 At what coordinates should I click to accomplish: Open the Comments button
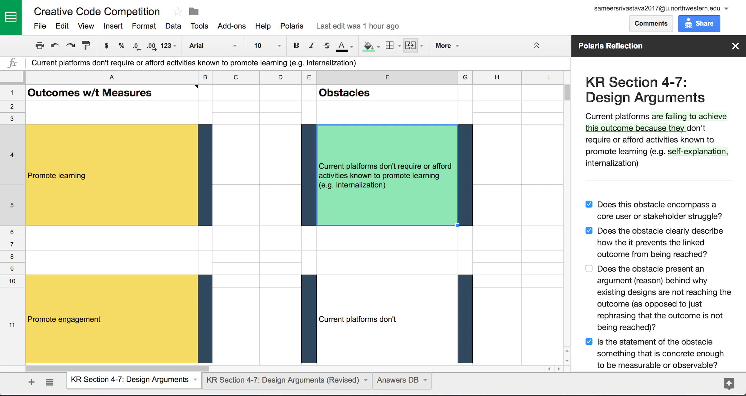tap(651, 23)
